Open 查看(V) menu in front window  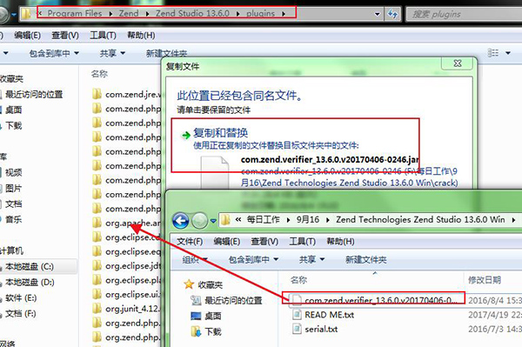[x=264, y=241]
